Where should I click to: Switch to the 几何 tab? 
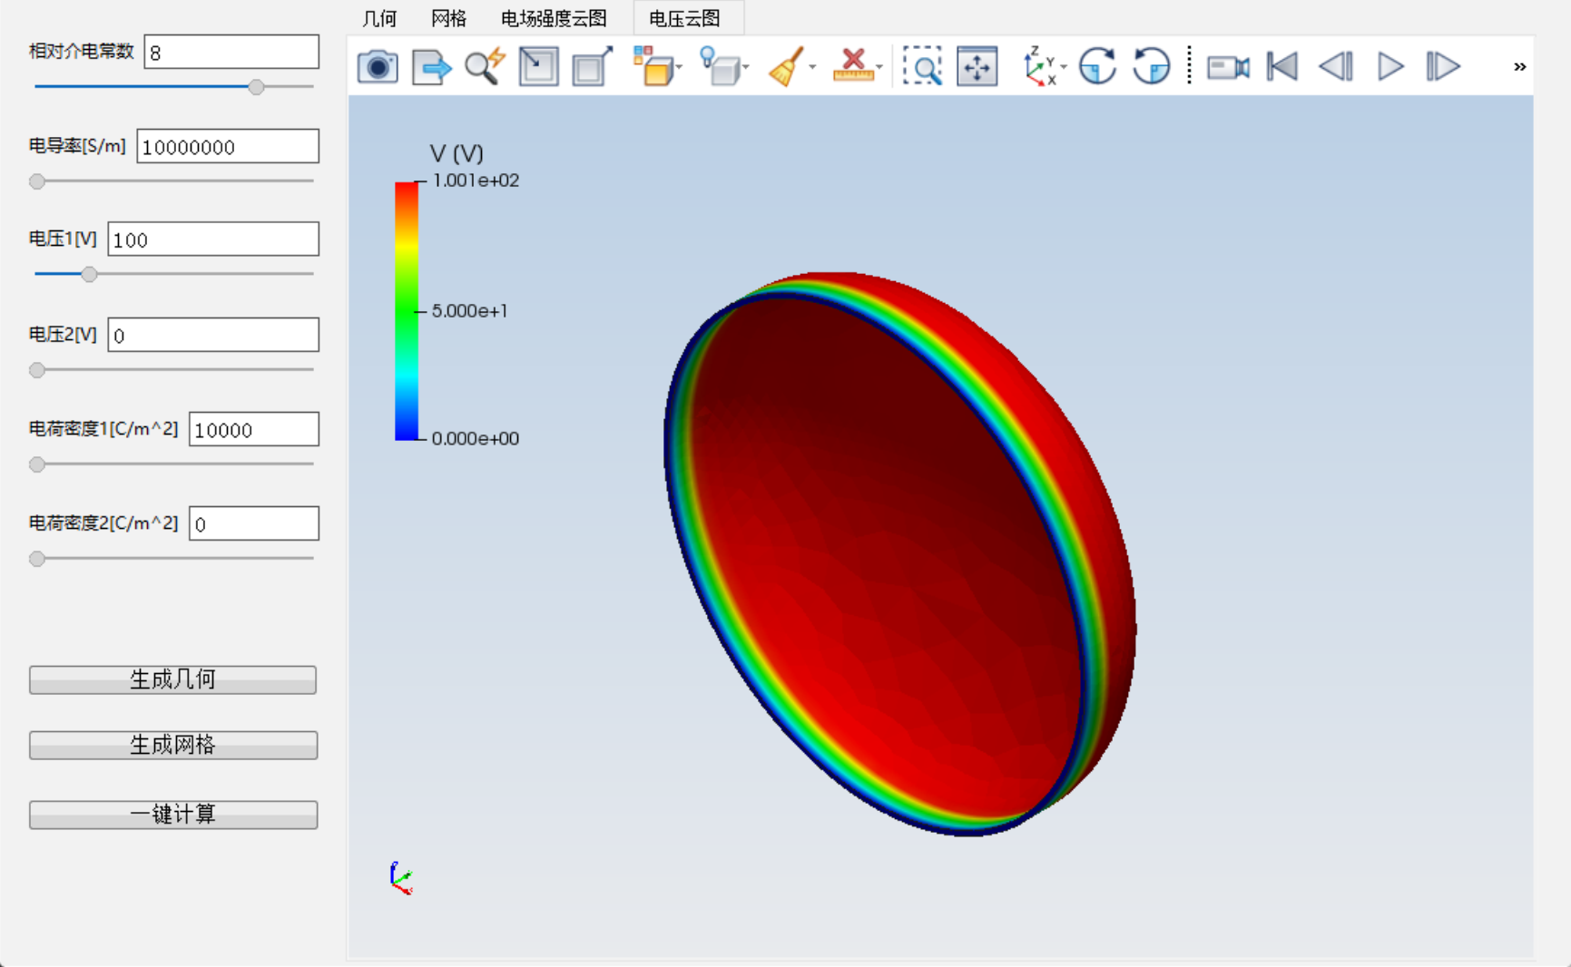click(x=379, y=18)
